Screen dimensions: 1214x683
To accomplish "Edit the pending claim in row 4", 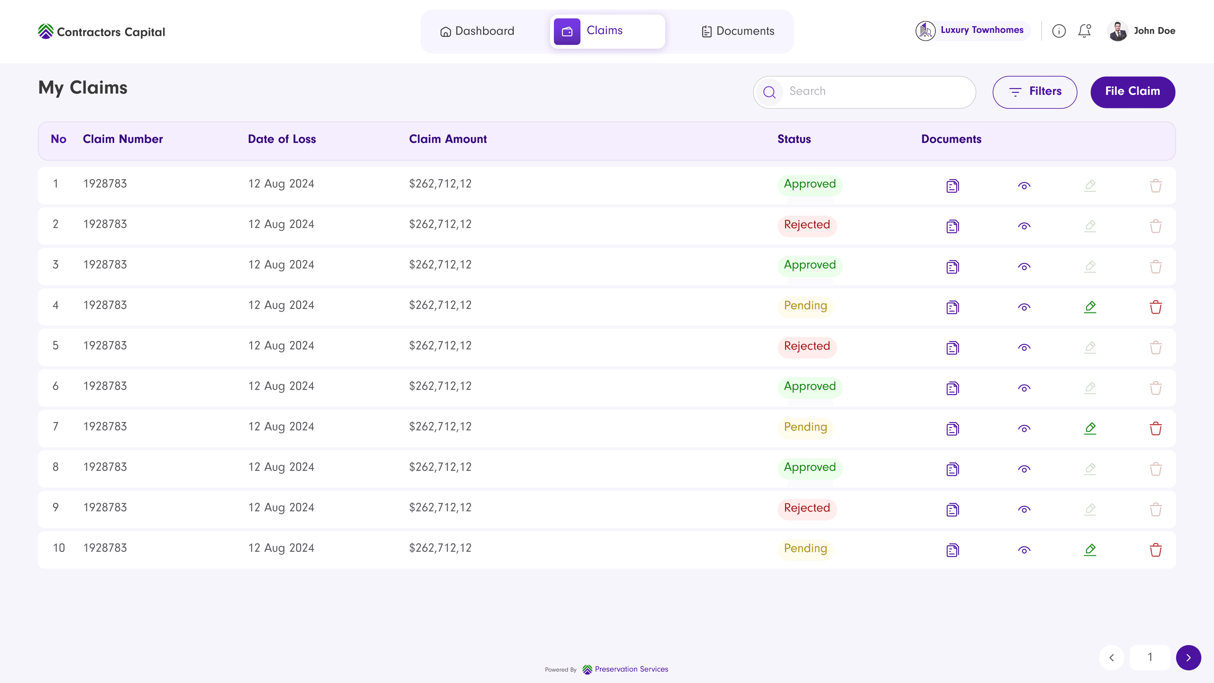I will pyautogui.click(x=1090, y=307).
